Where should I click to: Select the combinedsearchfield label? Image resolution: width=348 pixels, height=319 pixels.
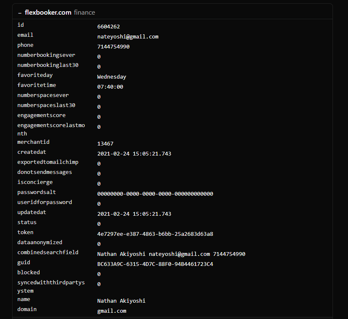click(48, 253)
